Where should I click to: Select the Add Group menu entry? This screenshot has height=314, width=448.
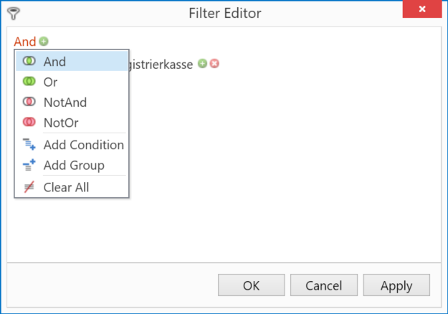(x=72, y=165)
